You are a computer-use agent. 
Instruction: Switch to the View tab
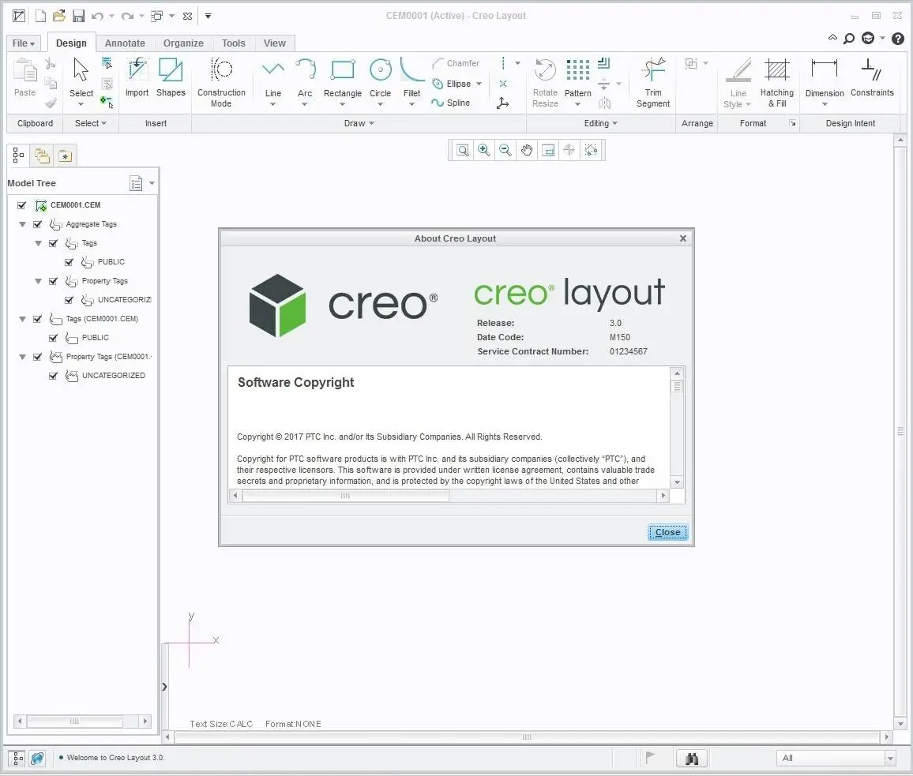(x=274, y=43)
